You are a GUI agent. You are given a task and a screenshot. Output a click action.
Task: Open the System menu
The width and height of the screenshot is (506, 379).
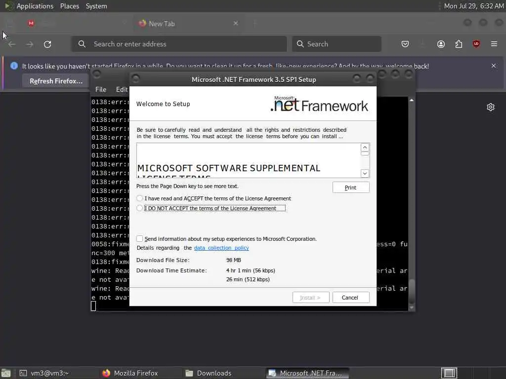point(96,6)
